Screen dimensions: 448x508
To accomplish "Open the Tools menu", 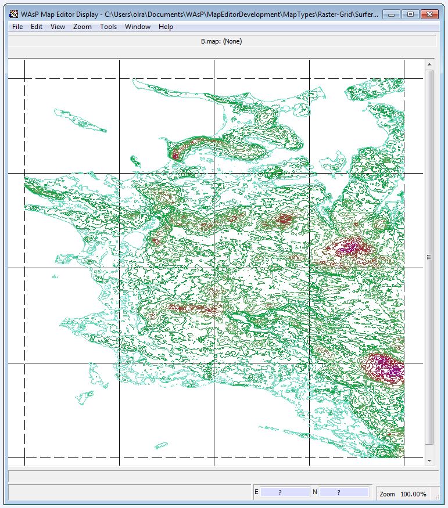I will point(108,27).
